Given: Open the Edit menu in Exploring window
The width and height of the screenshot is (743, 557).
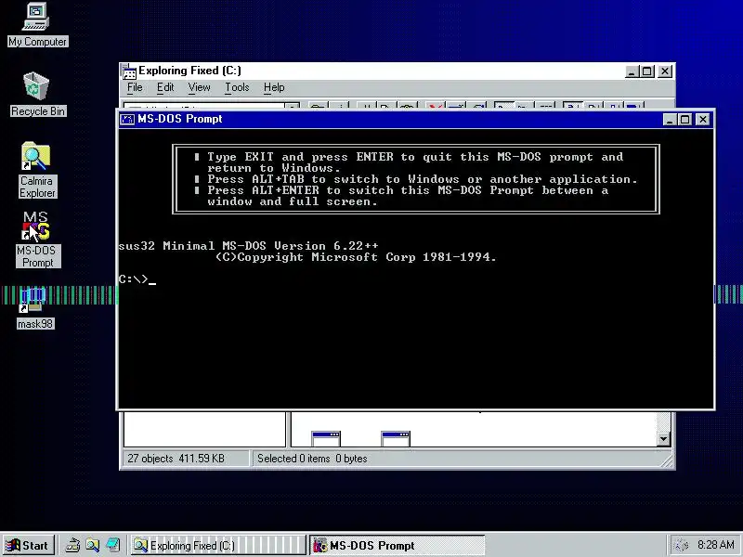Looking at the screenshot, I should (165, 87).
